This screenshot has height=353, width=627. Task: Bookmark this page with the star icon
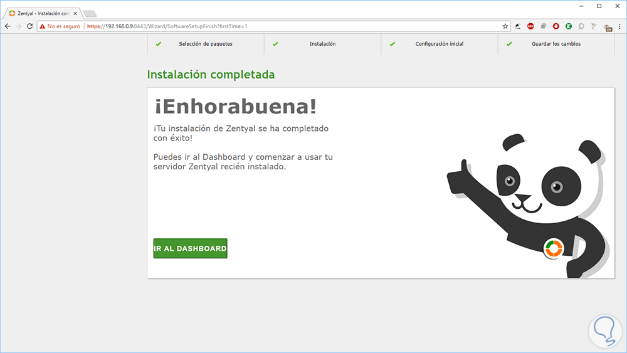tap(505, 26)
